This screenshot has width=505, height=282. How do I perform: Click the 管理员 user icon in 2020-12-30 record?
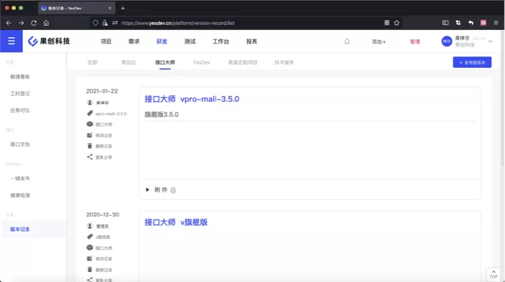(x=90, y=226)
